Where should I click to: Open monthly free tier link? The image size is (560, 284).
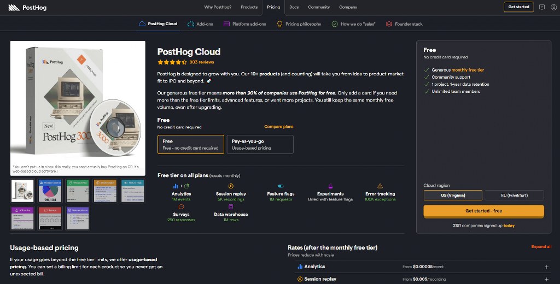point(468,70)
